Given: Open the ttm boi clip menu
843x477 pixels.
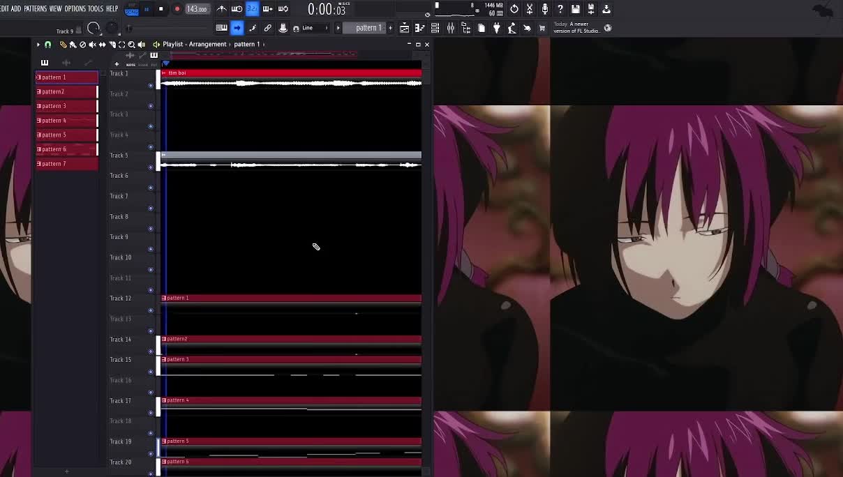Looking at the screenshot, I should click(x=165, y=73).
